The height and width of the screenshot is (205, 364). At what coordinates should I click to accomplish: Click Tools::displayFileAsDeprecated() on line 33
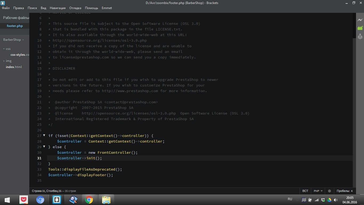coord(85,169)
